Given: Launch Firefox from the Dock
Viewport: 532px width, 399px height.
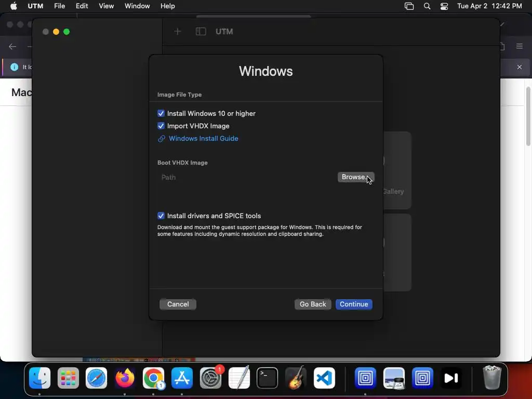Looking at the screenshot, I should pos(125,378).
